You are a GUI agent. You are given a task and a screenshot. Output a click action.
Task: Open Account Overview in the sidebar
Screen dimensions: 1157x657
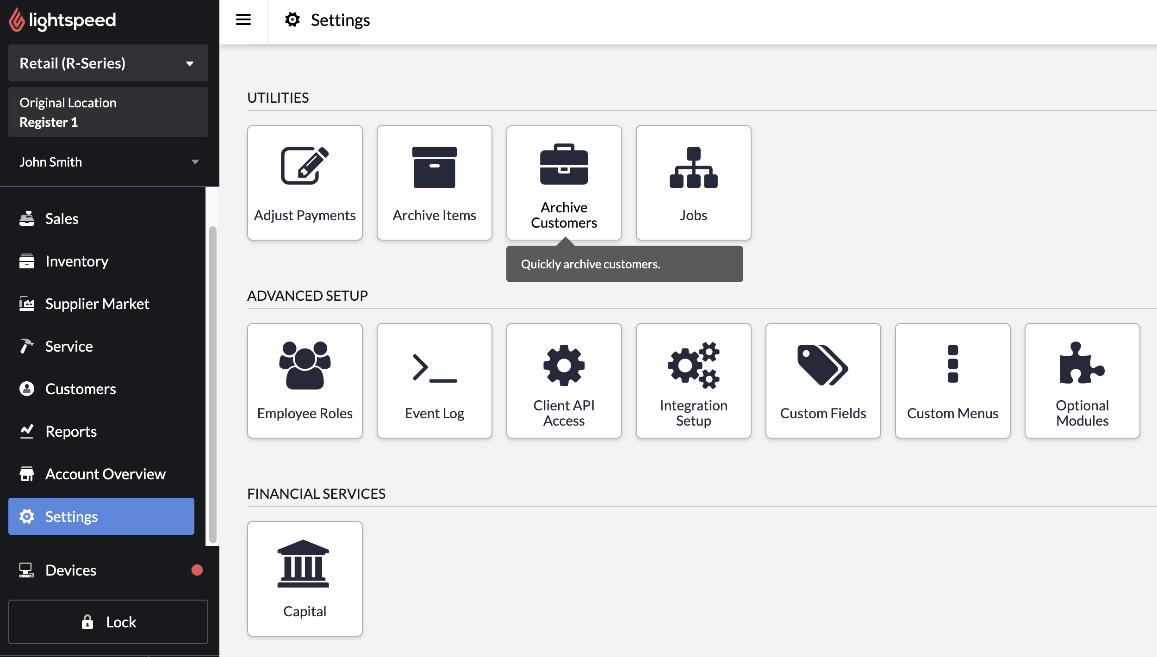(101, 474)
